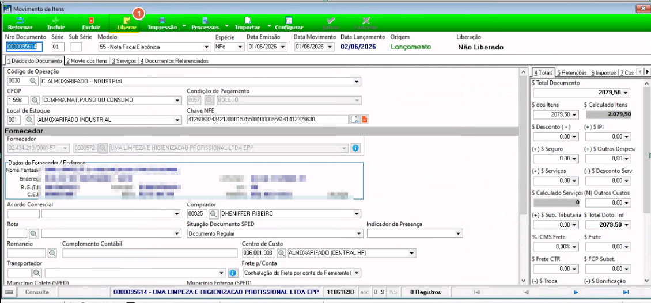Click the right tab scroll arrow
The height and width of the screenshot is (303, 651).
(647, 72)
